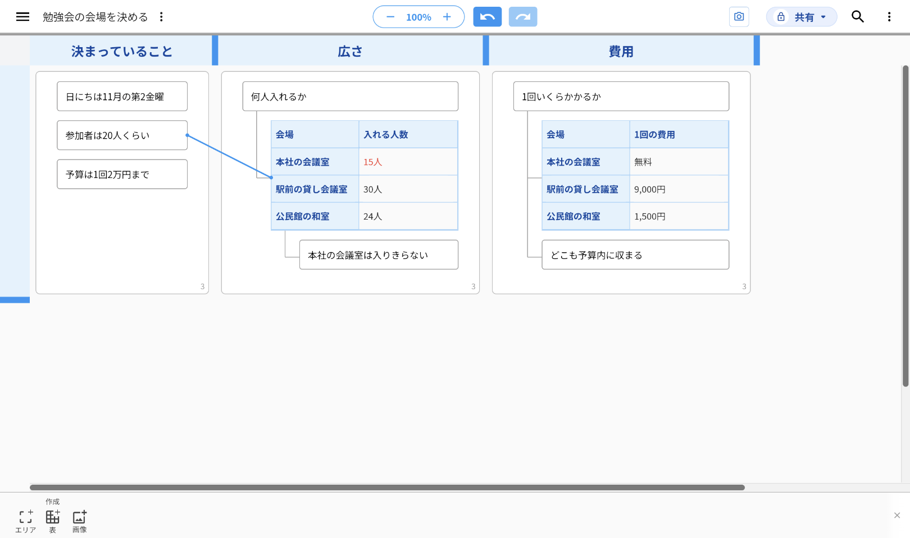Click the 30人 capacity cell
Viewport: 910px width, 538px height.
pos(408,189)
